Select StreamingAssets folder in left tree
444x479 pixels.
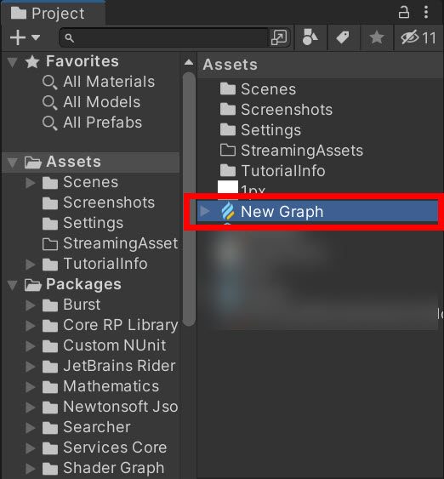[x=120, y=243]
